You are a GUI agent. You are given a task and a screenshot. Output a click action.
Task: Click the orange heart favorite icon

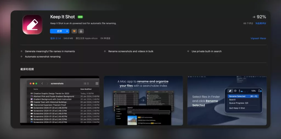(x=74, y=31)
